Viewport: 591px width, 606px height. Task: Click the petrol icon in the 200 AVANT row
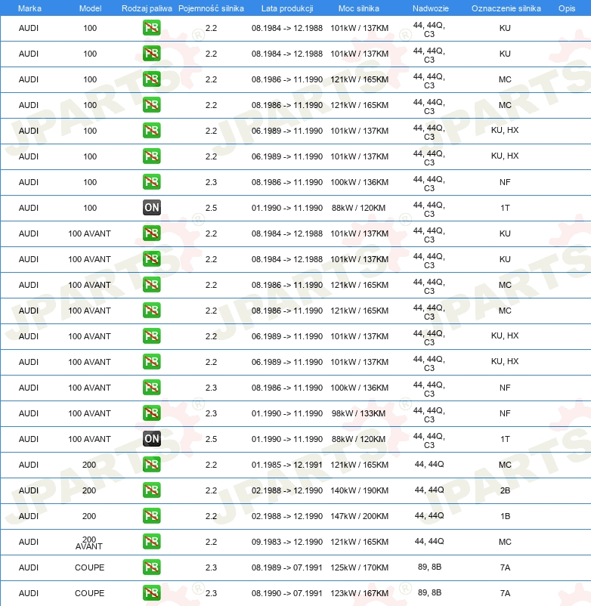(151, 542)
